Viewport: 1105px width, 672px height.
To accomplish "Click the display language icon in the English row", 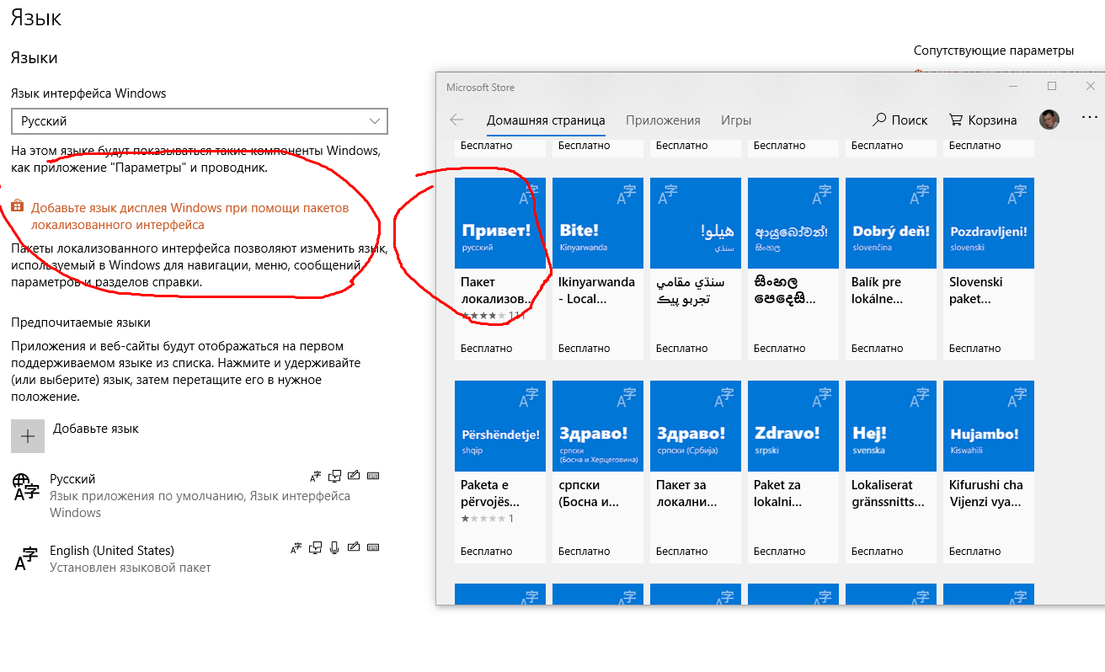I will click(296, 548).
